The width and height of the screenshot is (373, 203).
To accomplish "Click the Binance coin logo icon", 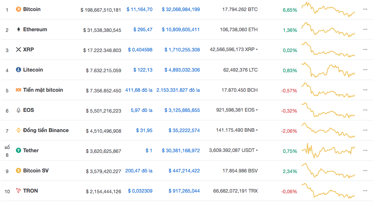I will [x=19, y=130].
